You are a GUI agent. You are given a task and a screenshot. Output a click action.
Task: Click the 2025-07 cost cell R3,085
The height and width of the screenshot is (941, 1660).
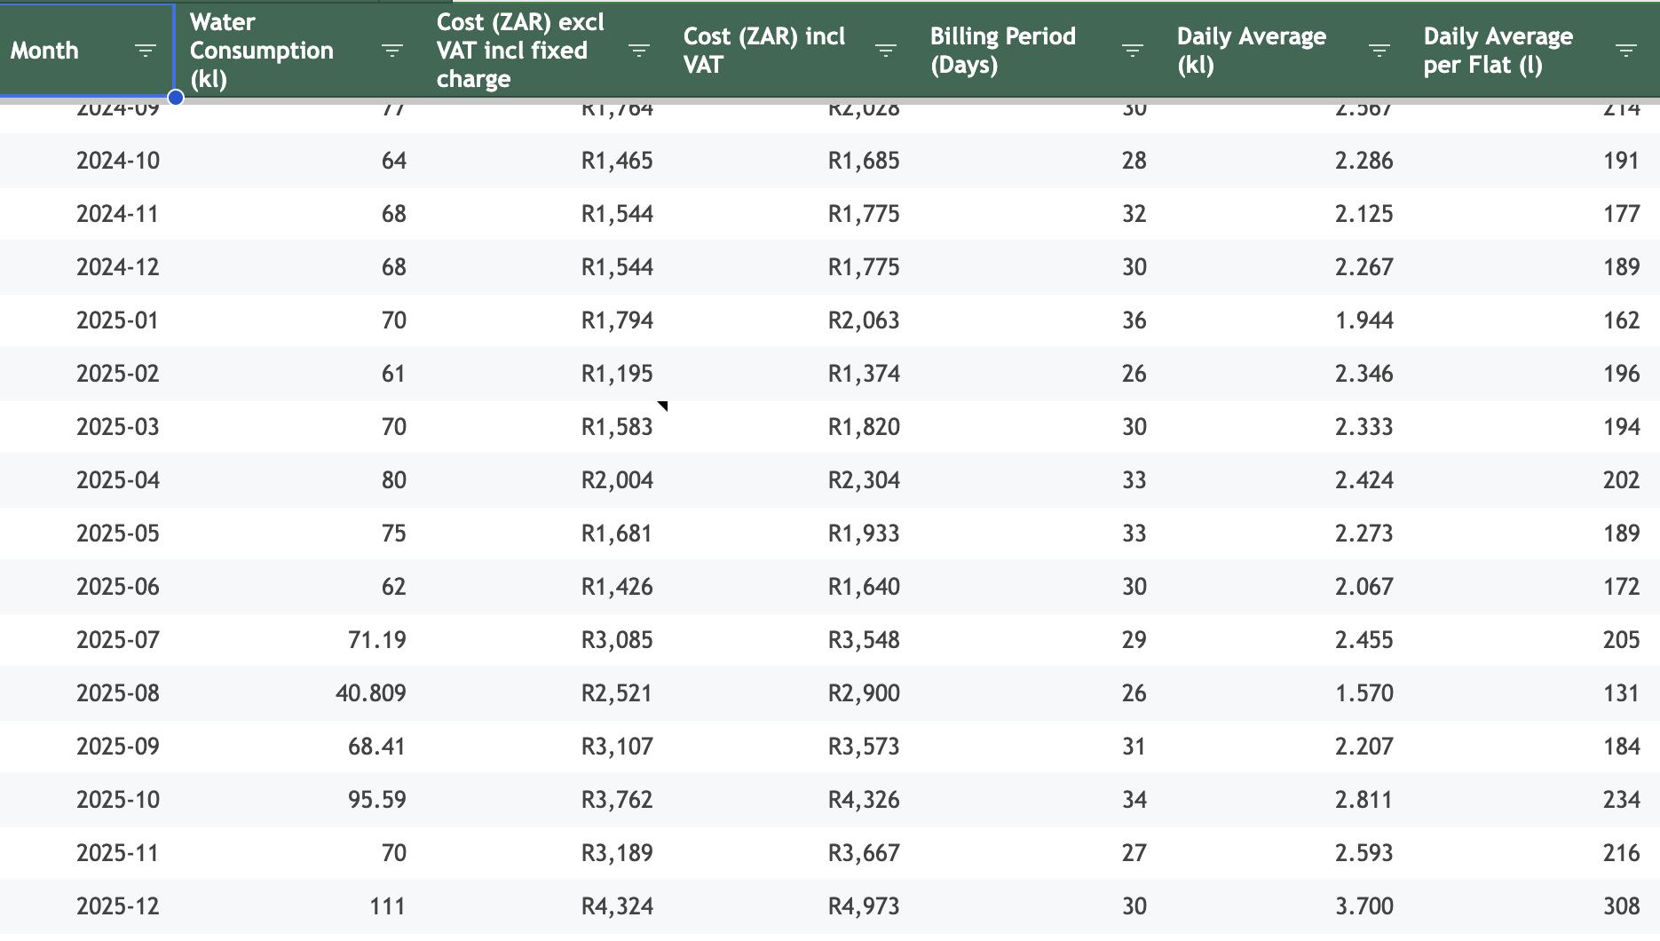pos(617,640)
